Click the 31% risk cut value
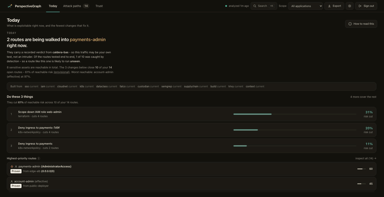 point(369,112)
